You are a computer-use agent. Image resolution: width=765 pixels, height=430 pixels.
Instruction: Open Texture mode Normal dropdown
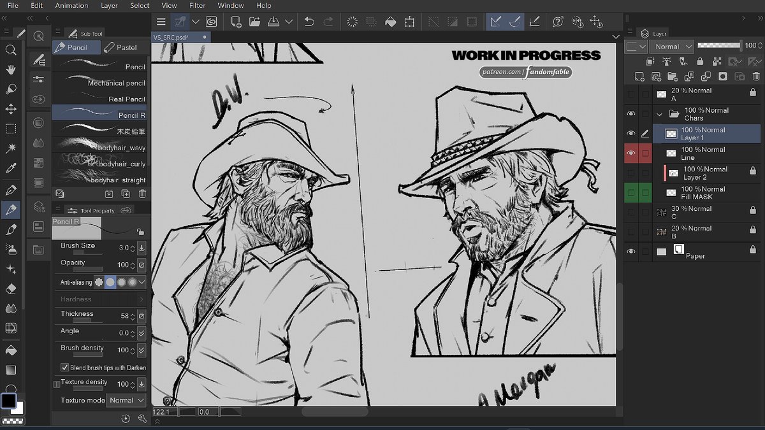(126, 401)
